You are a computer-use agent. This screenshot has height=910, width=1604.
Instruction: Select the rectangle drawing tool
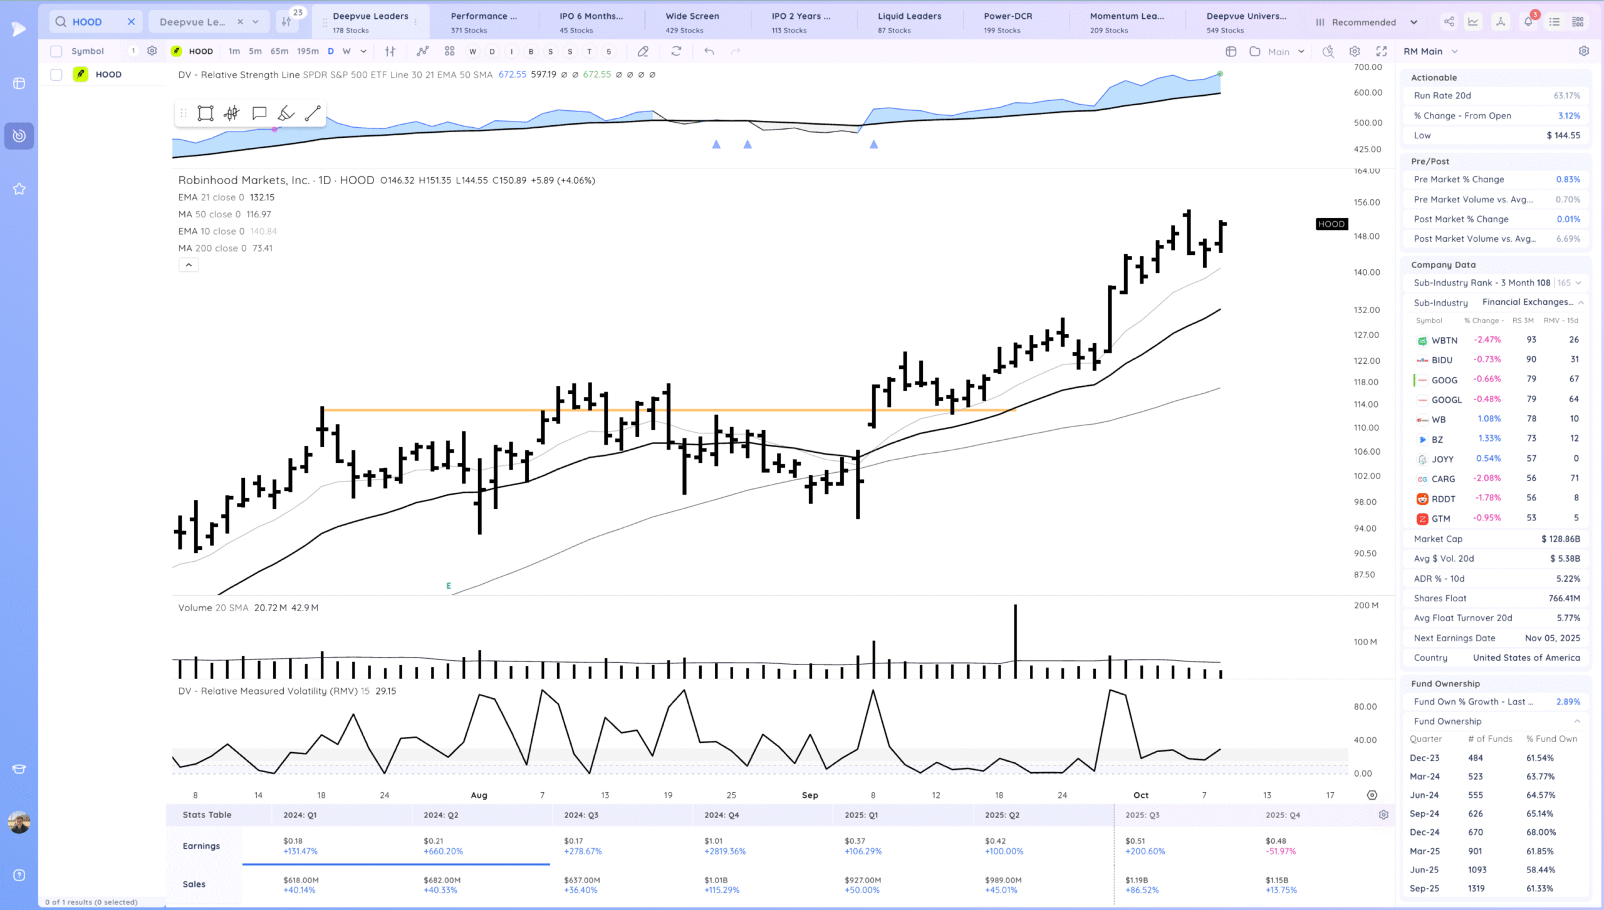[206, 113]
